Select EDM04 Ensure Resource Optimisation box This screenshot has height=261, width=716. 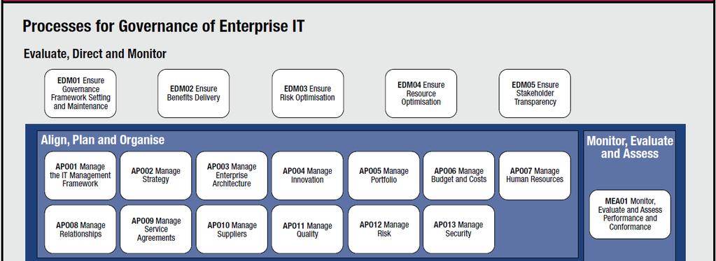click(x=421, y=94)
